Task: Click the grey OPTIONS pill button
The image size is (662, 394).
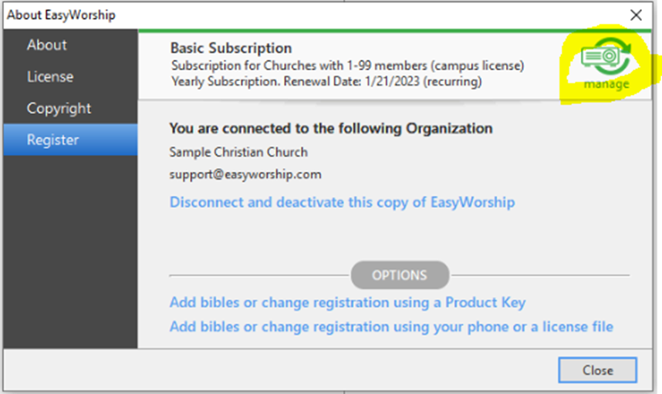Action: click(x=400, y=275)
